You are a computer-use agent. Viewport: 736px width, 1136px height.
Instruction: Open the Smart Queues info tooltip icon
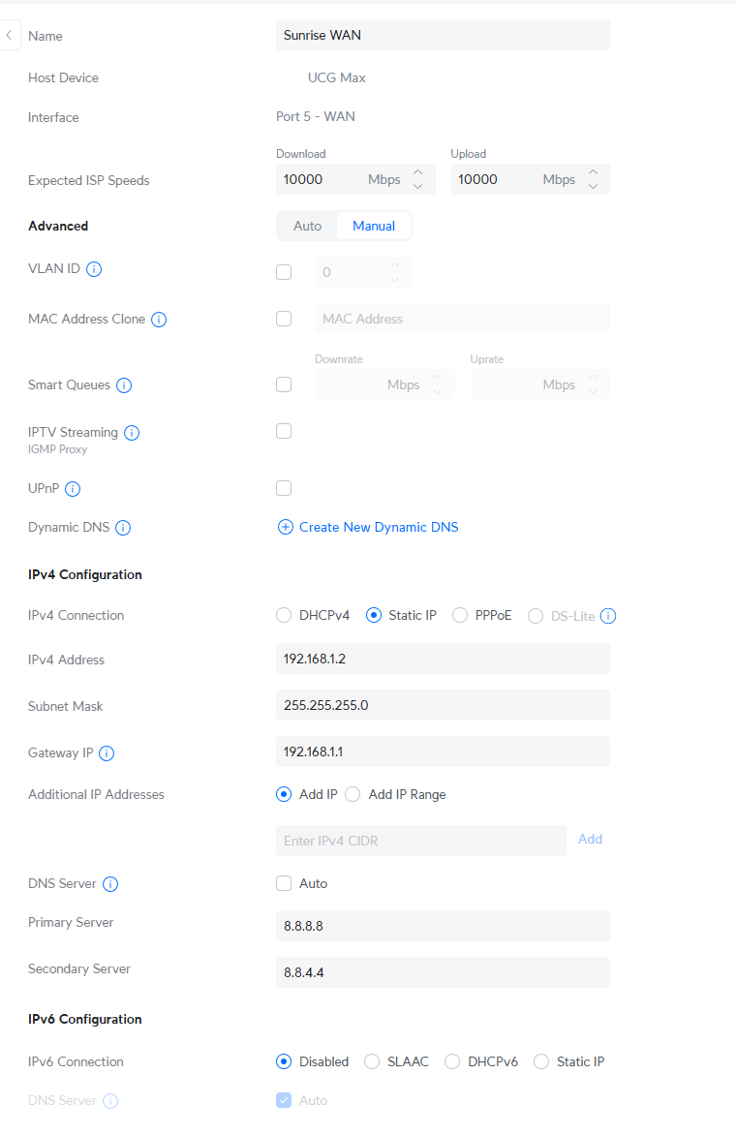[124, 385]
